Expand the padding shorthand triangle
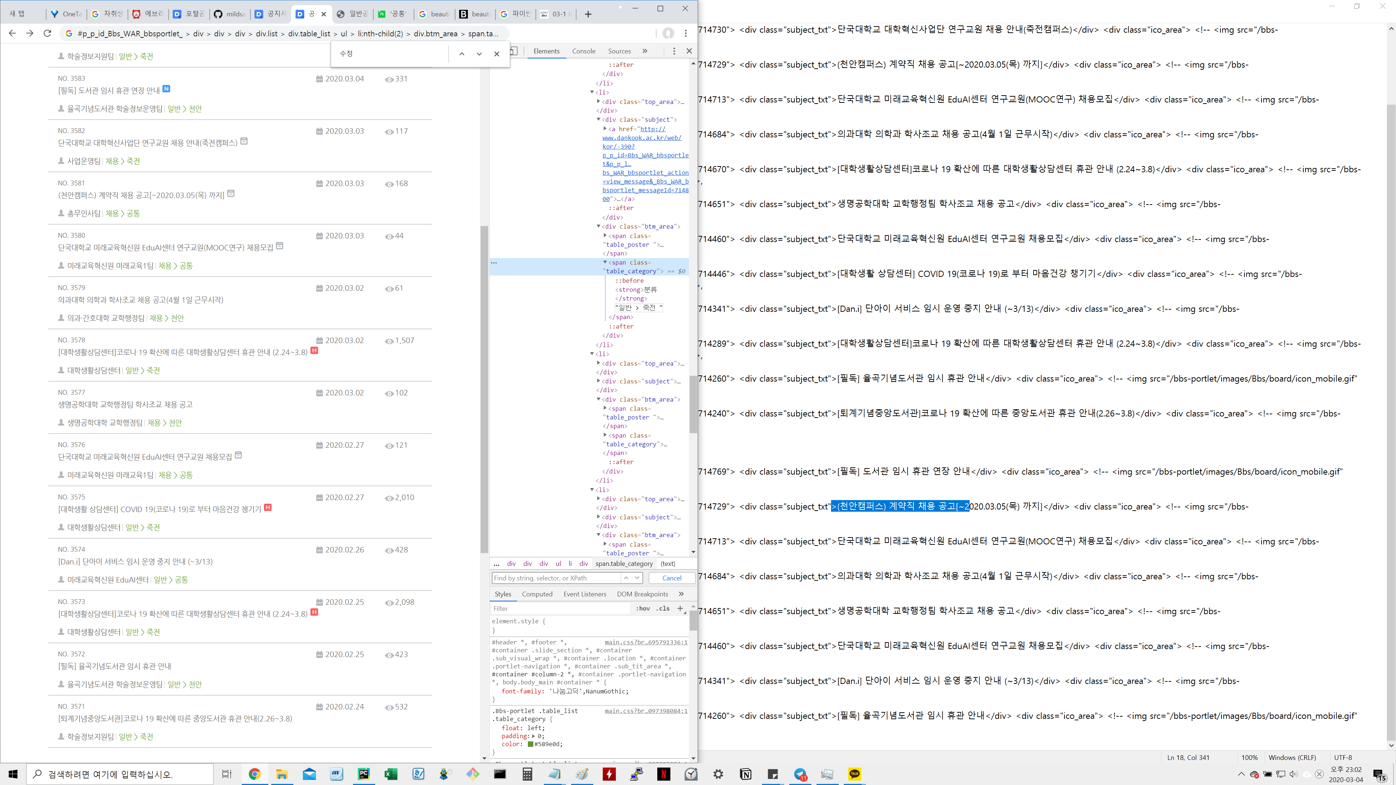The height and width of the screenshot is (785, 1396). 533,736
